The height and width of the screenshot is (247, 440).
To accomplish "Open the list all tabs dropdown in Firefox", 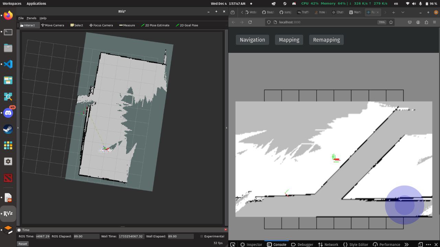I will [403, 12].
